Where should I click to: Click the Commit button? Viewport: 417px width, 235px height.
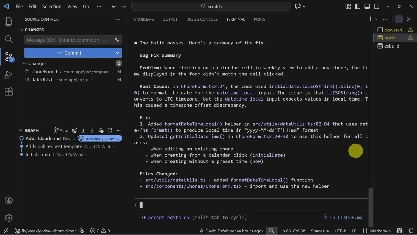[69, 53]
